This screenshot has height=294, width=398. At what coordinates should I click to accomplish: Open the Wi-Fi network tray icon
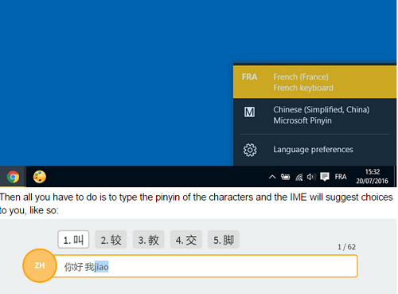(299, 177)
